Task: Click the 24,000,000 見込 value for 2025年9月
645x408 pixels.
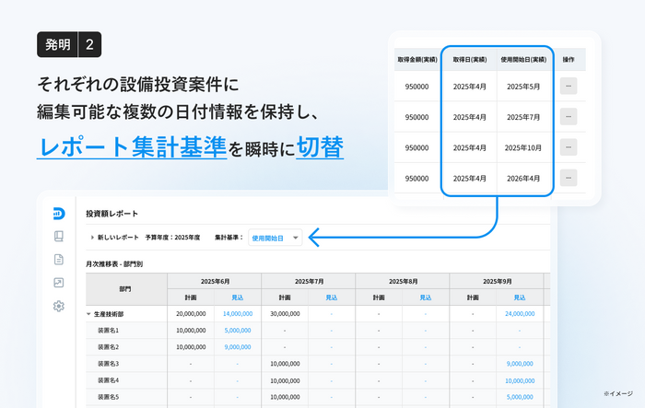Action: point(520,313)
